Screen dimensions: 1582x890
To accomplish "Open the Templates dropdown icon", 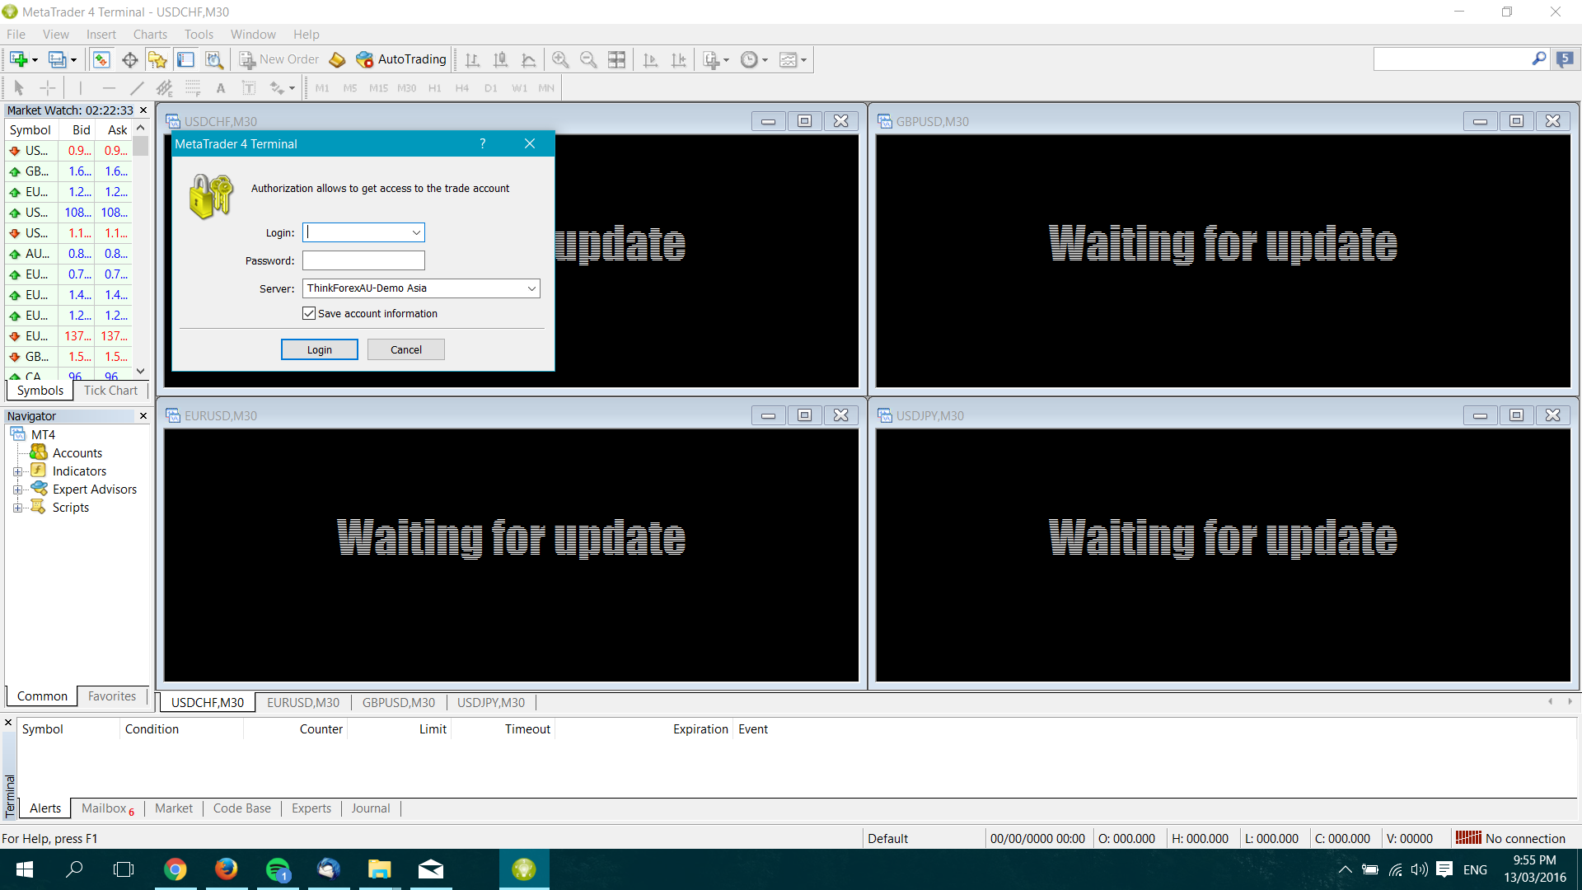I will click(x=793, y=59).
